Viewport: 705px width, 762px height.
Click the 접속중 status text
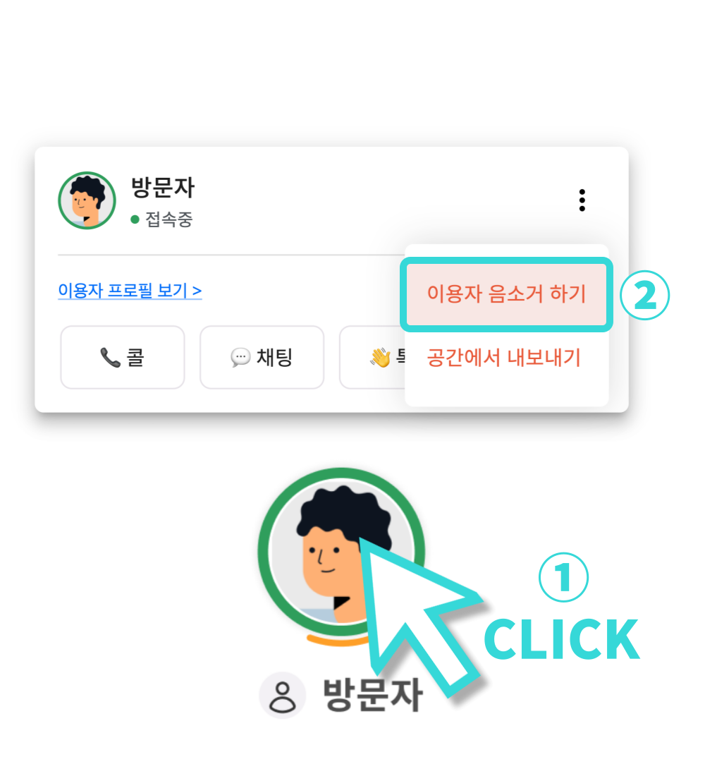click(169, 219)
